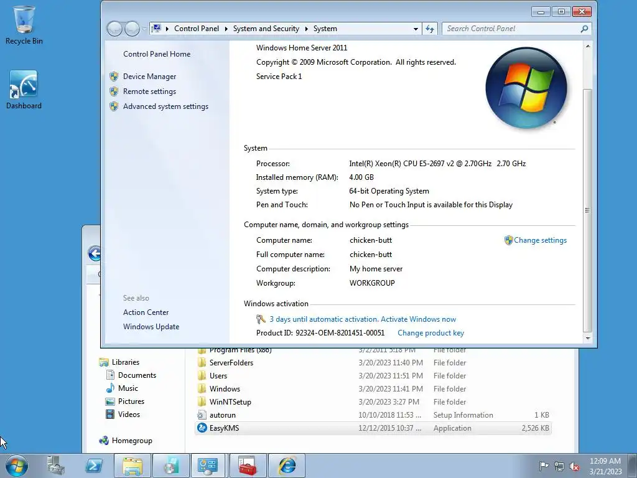Switch to Windows Explorer taskbar button
This screenshot has height=478, width=637.
(133, 466)
